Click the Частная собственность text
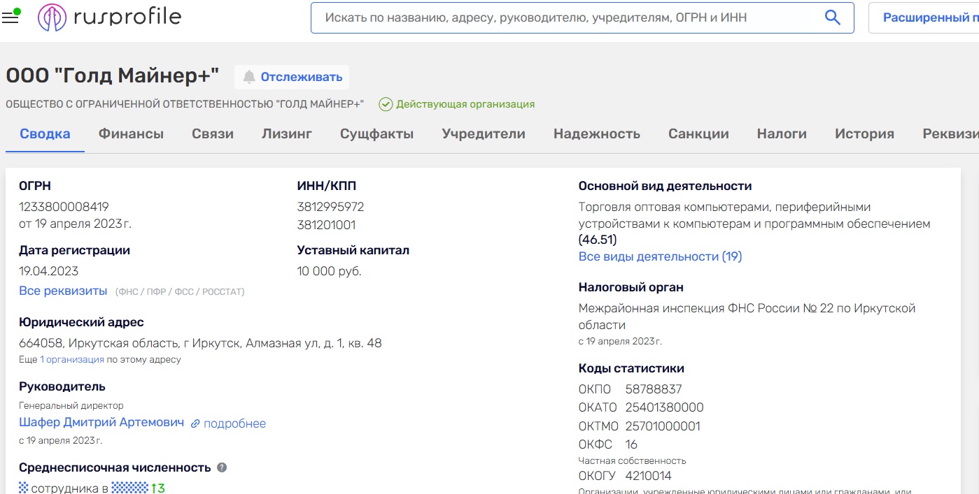The height and width of the screenshot is (494, 979). 633,460
